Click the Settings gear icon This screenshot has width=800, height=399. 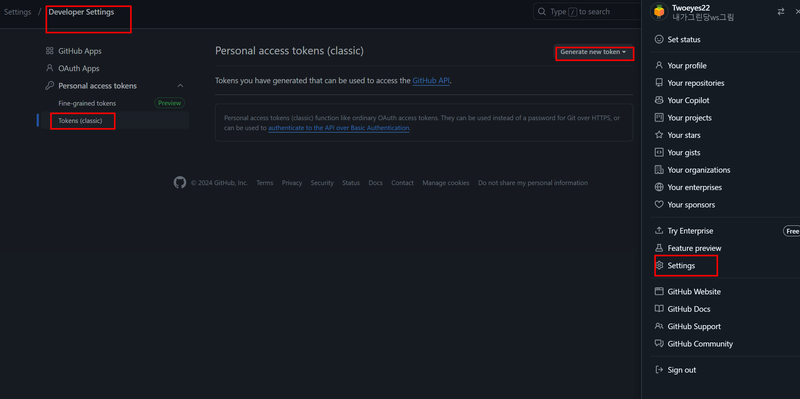click(x=659, y=265)
